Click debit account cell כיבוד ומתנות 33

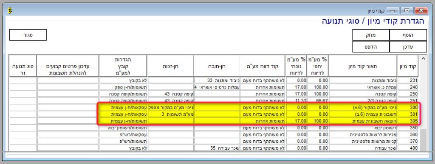coord(217,81)
